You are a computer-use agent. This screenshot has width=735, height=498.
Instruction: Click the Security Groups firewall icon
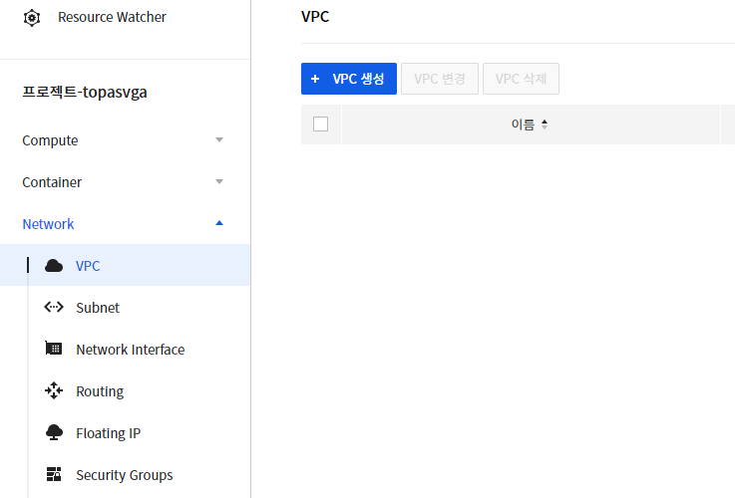pos(54,474)
